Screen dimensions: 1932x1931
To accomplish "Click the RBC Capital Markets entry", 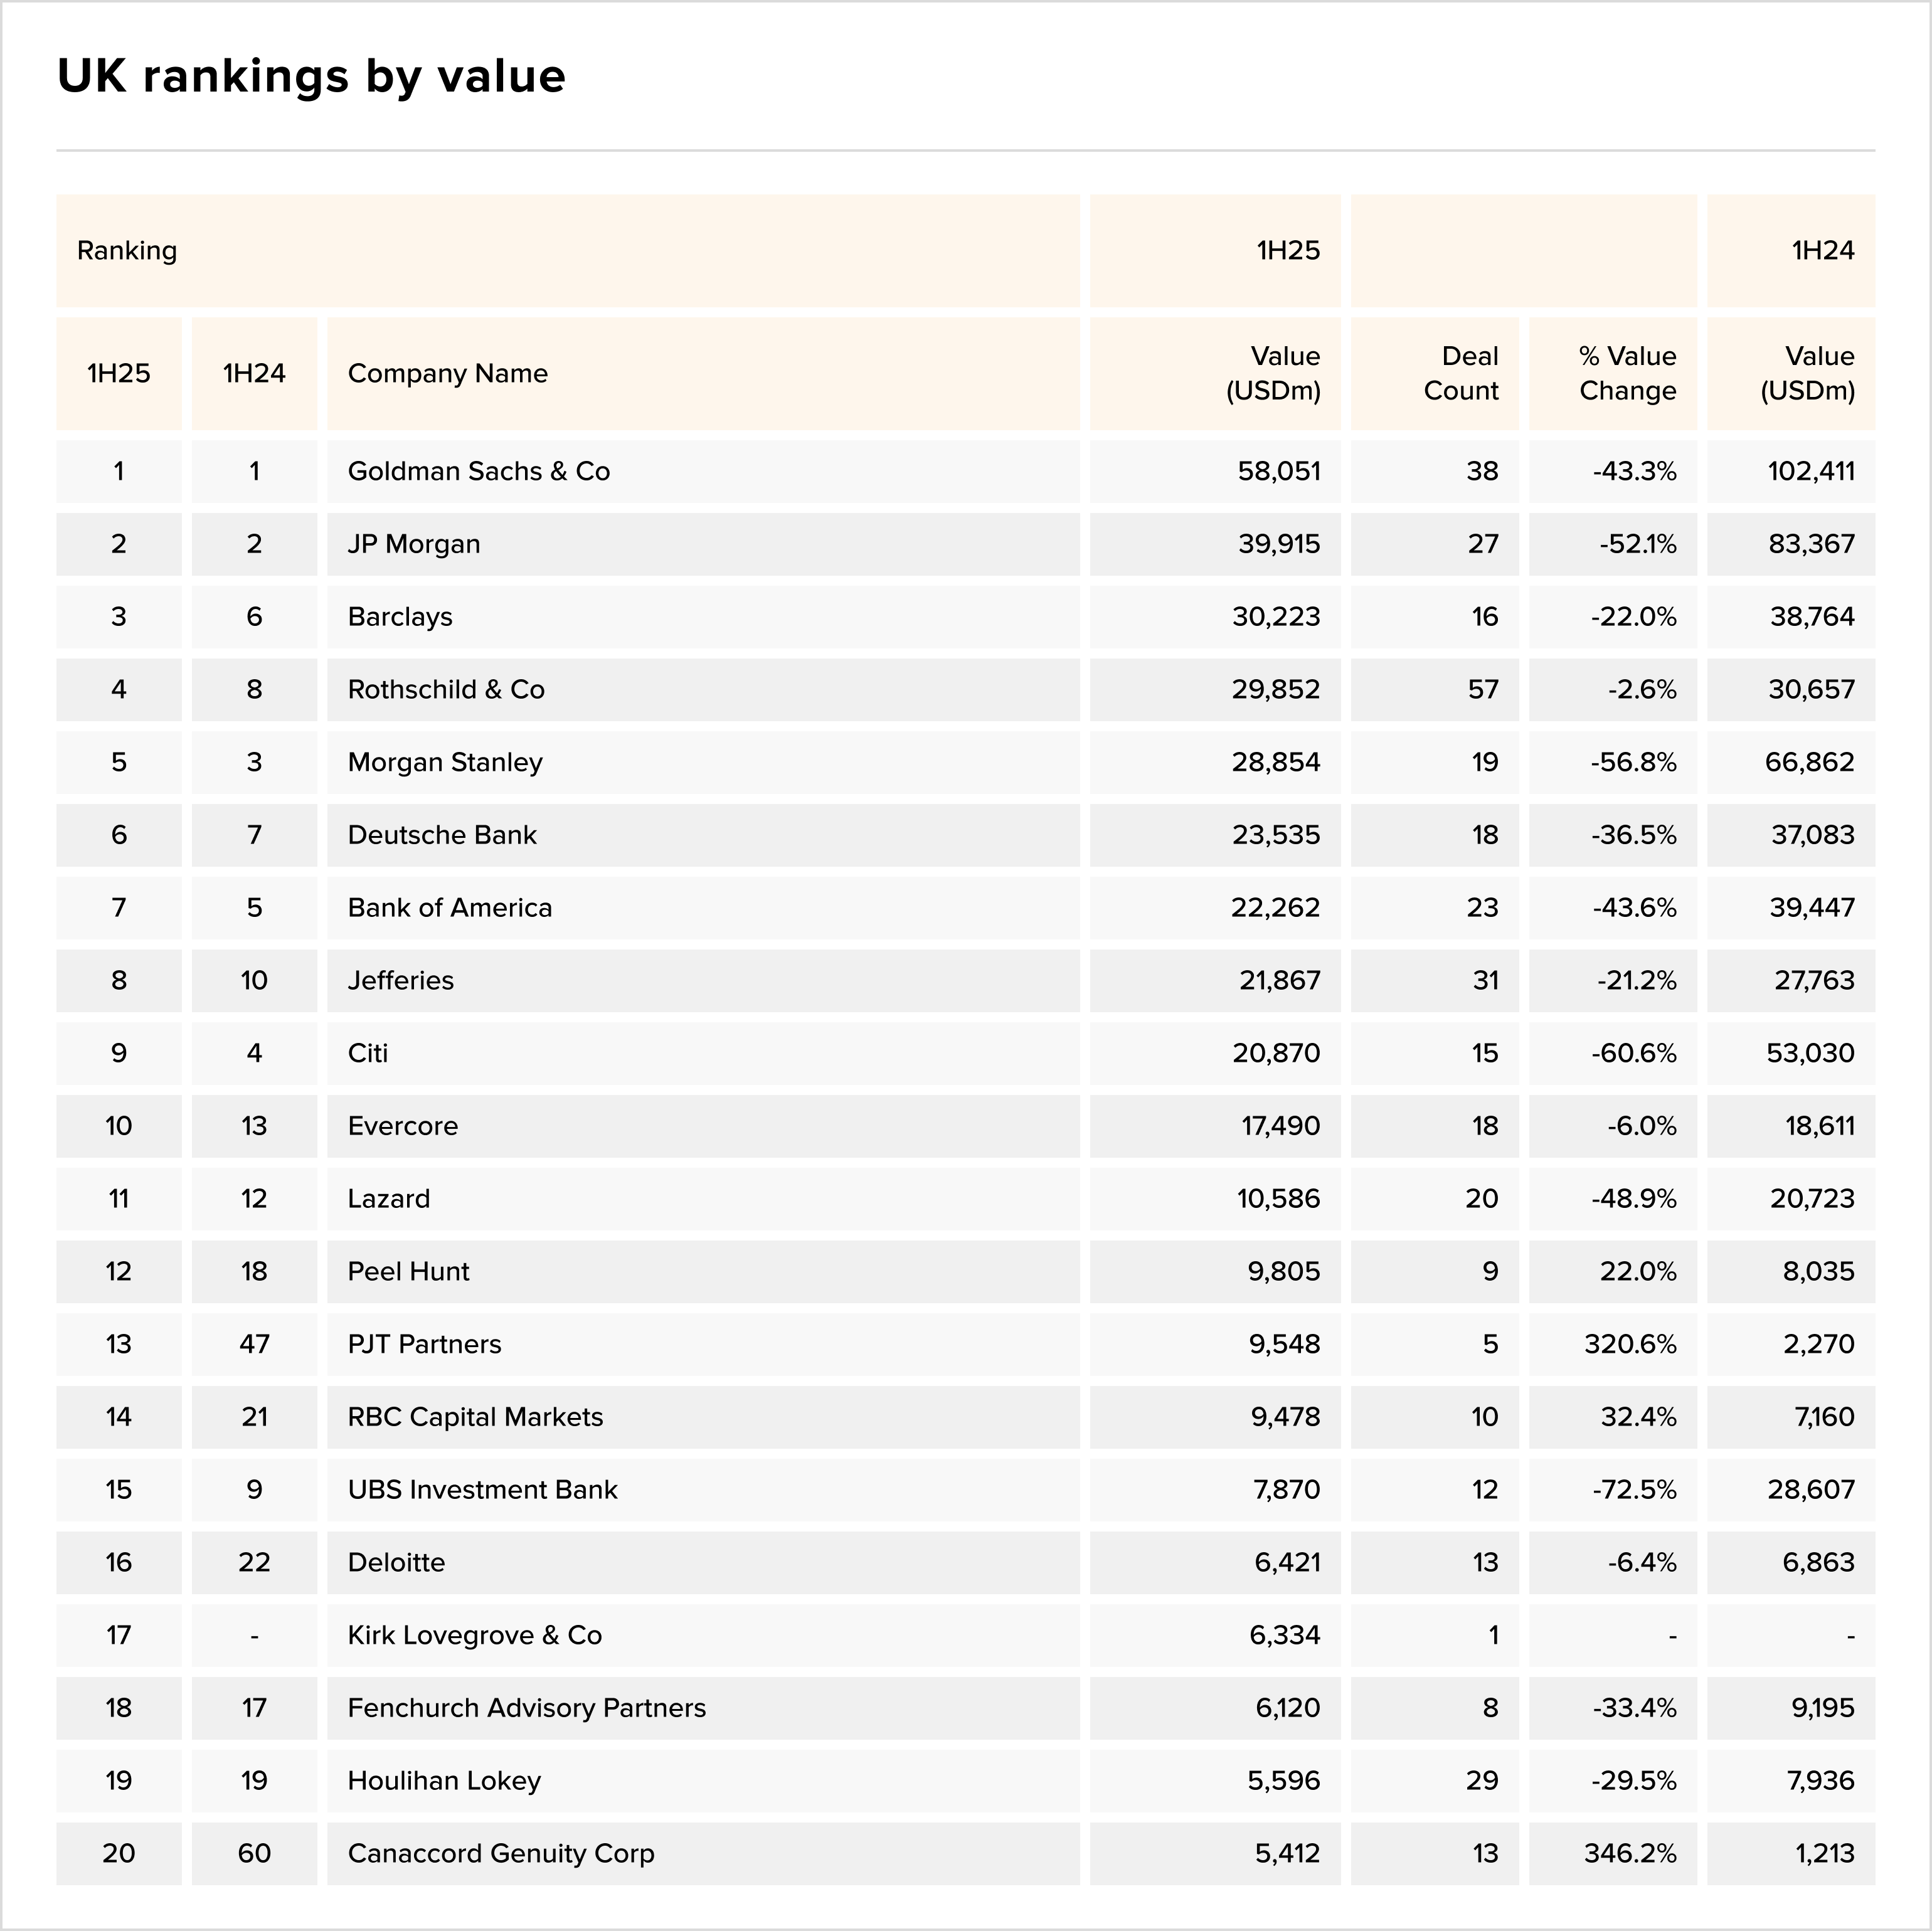I will tap(475, 1417).
